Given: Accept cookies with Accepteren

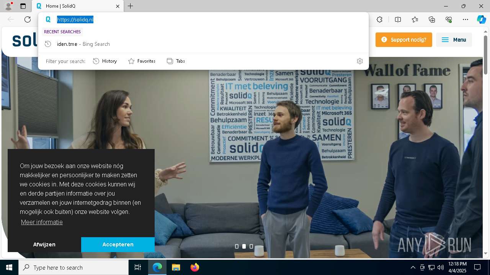Looking at the screenshot, I should click(x=118, y=244).
